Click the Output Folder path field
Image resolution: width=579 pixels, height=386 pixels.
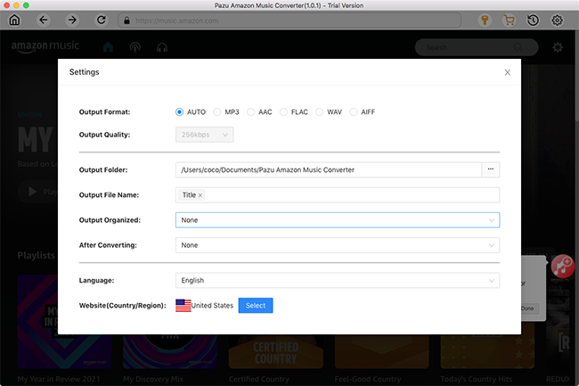pos(328,168)
